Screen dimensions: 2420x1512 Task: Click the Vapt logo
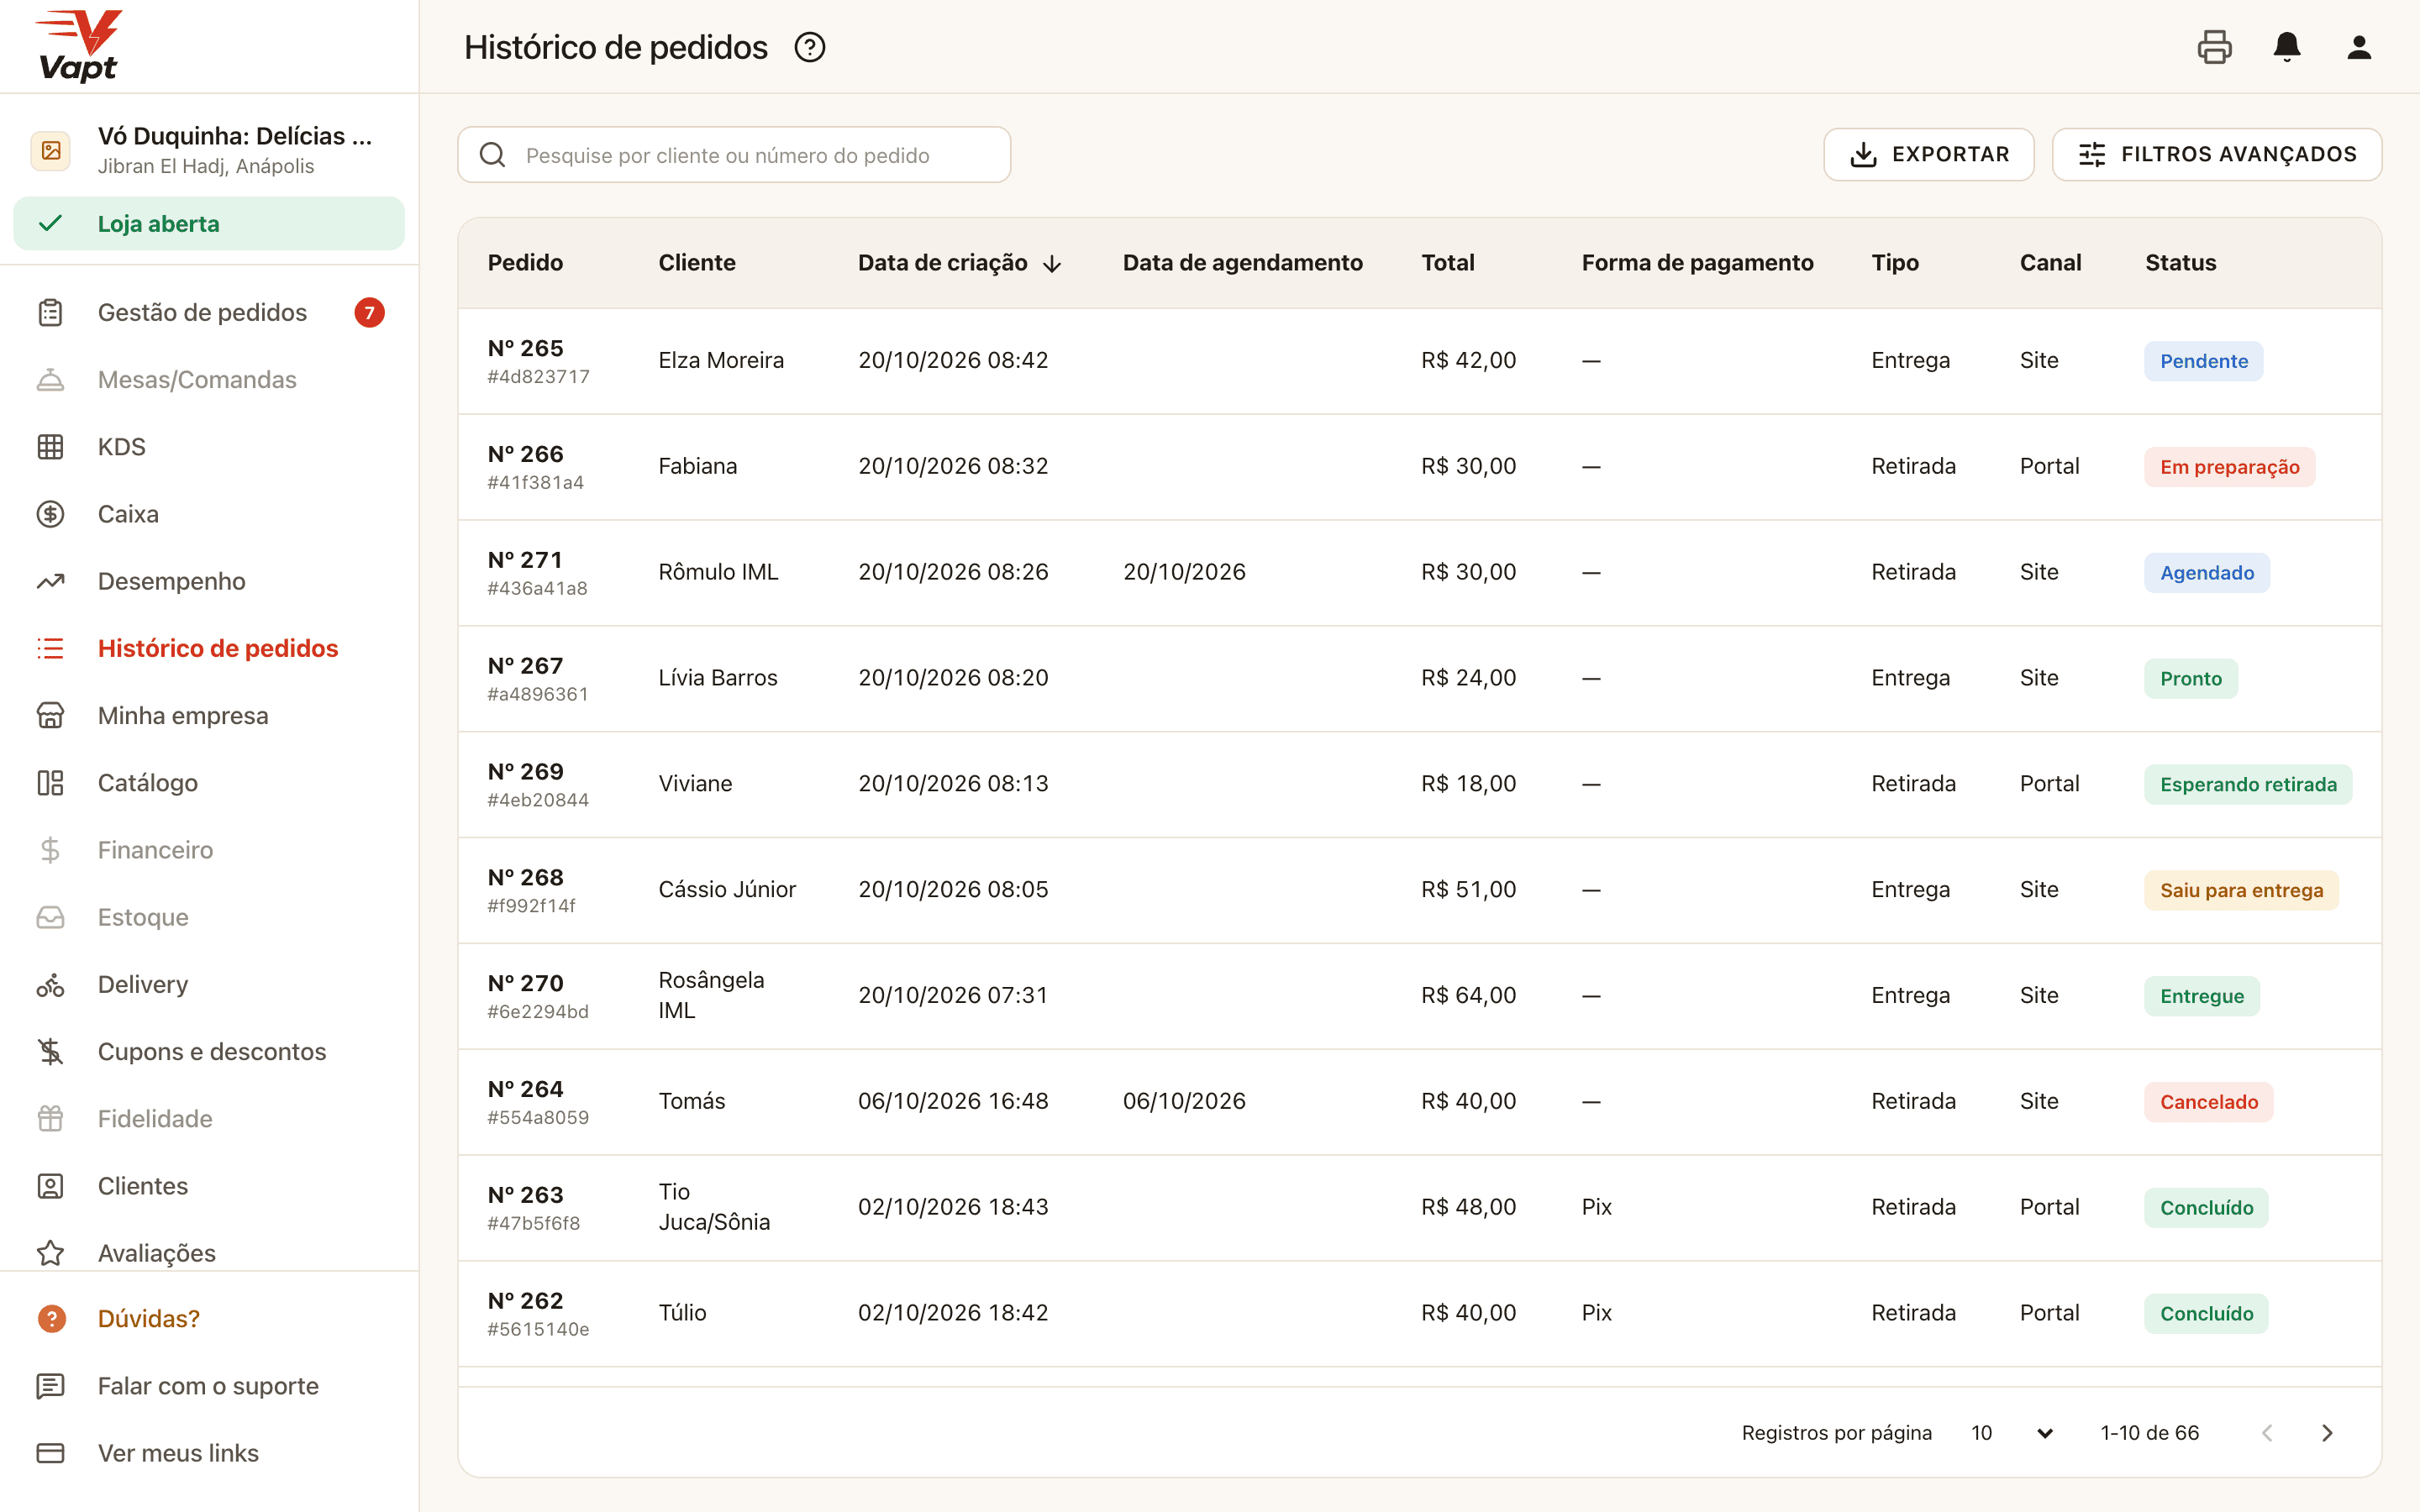click(78, 46)
